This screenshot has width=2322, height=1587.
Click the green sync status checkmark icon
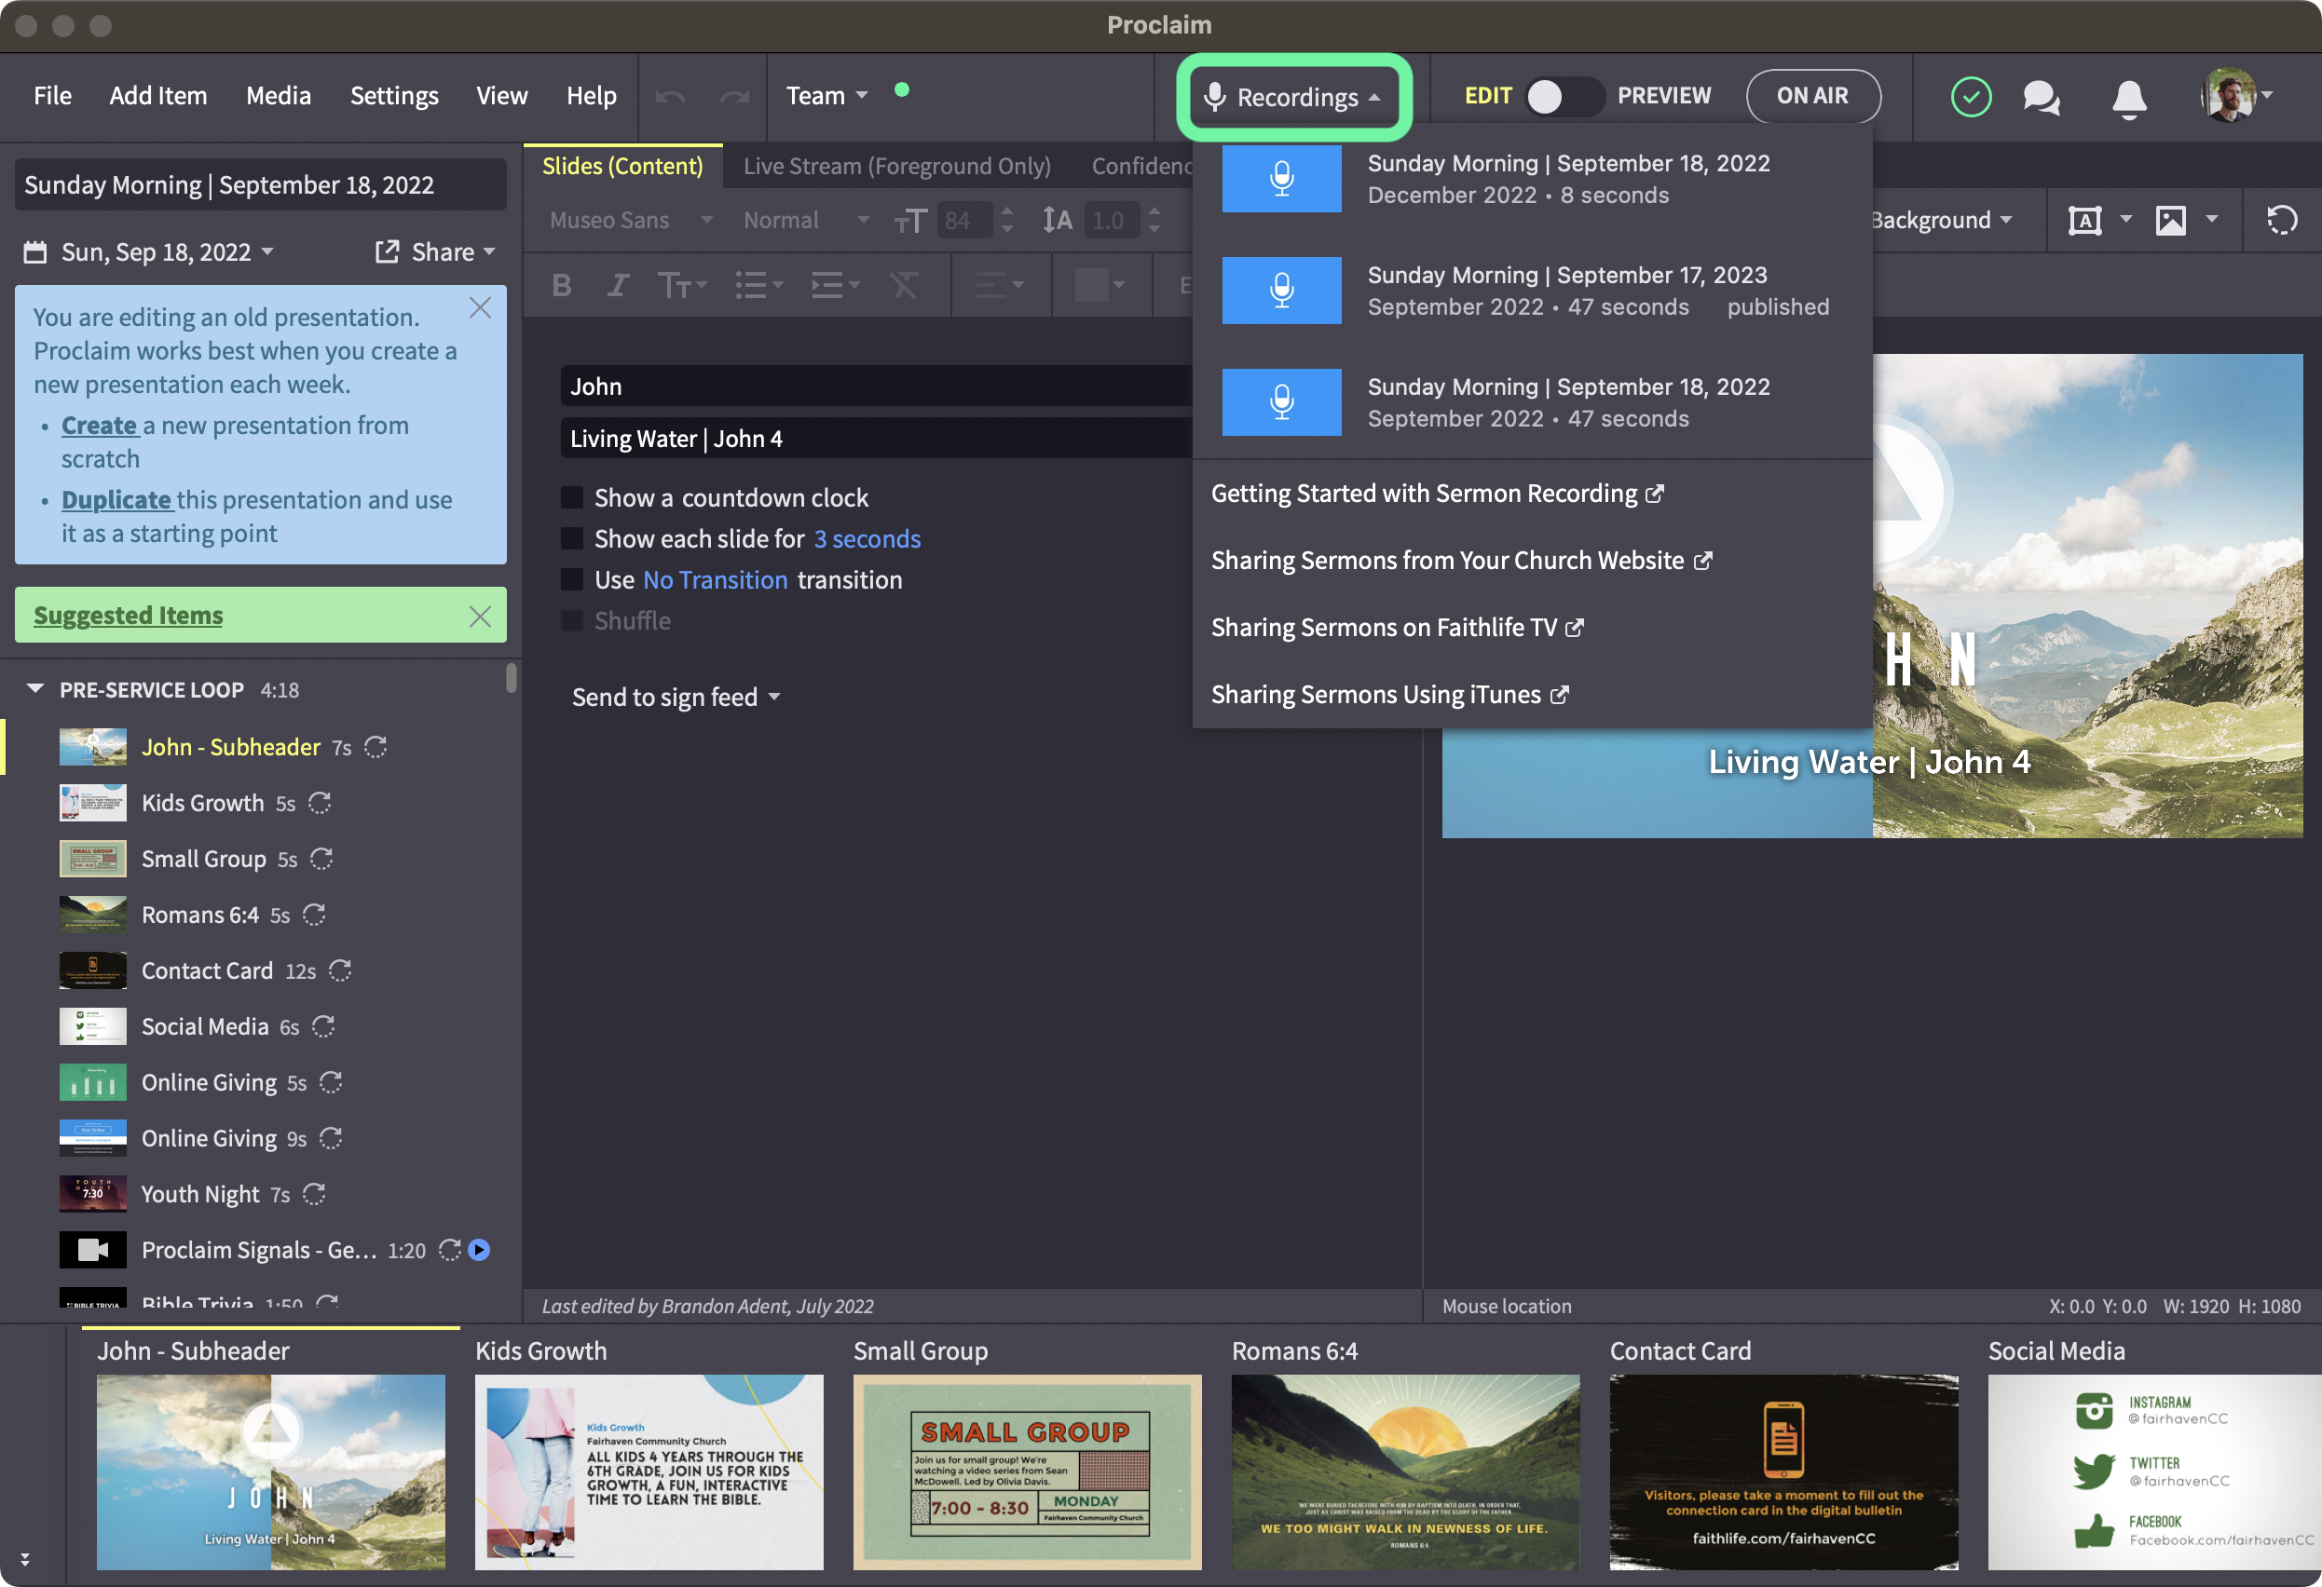click(x=1971, y=97)
